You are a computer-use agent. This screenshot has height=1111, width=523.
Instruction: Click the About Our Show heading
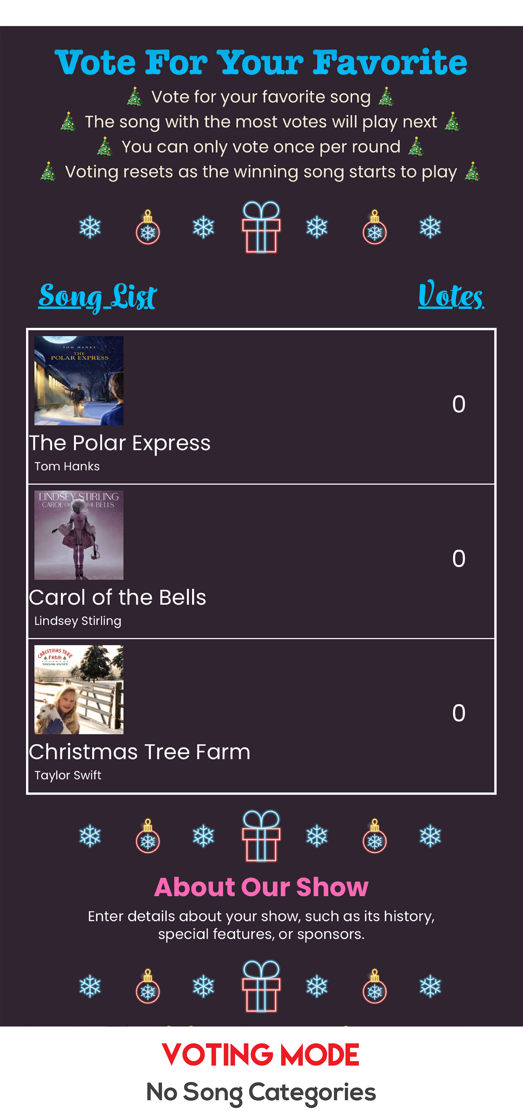pos(261,887)
